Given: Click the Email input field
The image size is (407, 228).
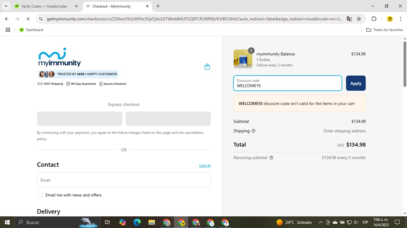Looking at the screenshot, I should pyautogui.click(x=124, y=180).
